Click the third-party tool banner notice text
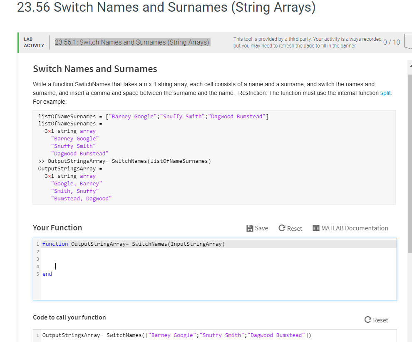The height and width of the screenshot is (342, 412). (307, 42)
